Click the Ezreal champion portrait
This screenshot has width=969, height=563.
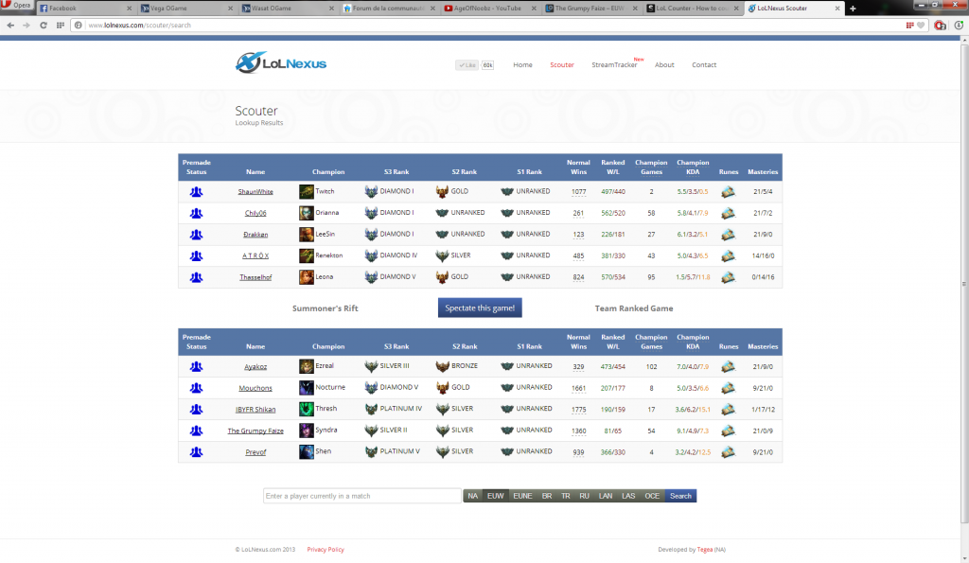pos(306,366)
